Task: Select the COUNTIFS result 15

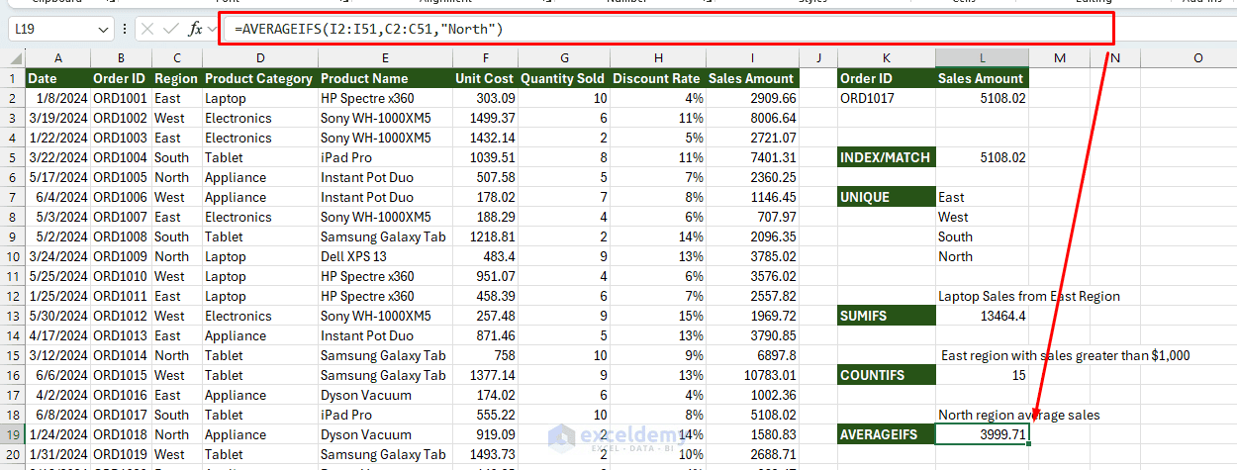Action: click(982, 375)
